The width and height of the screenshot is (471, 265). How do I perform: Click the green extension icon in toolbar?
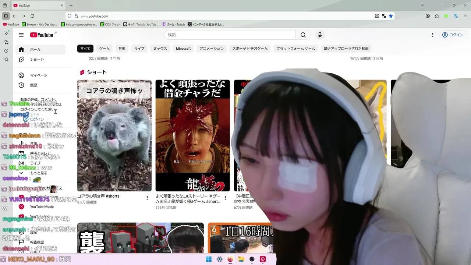[x=446, y=16]
